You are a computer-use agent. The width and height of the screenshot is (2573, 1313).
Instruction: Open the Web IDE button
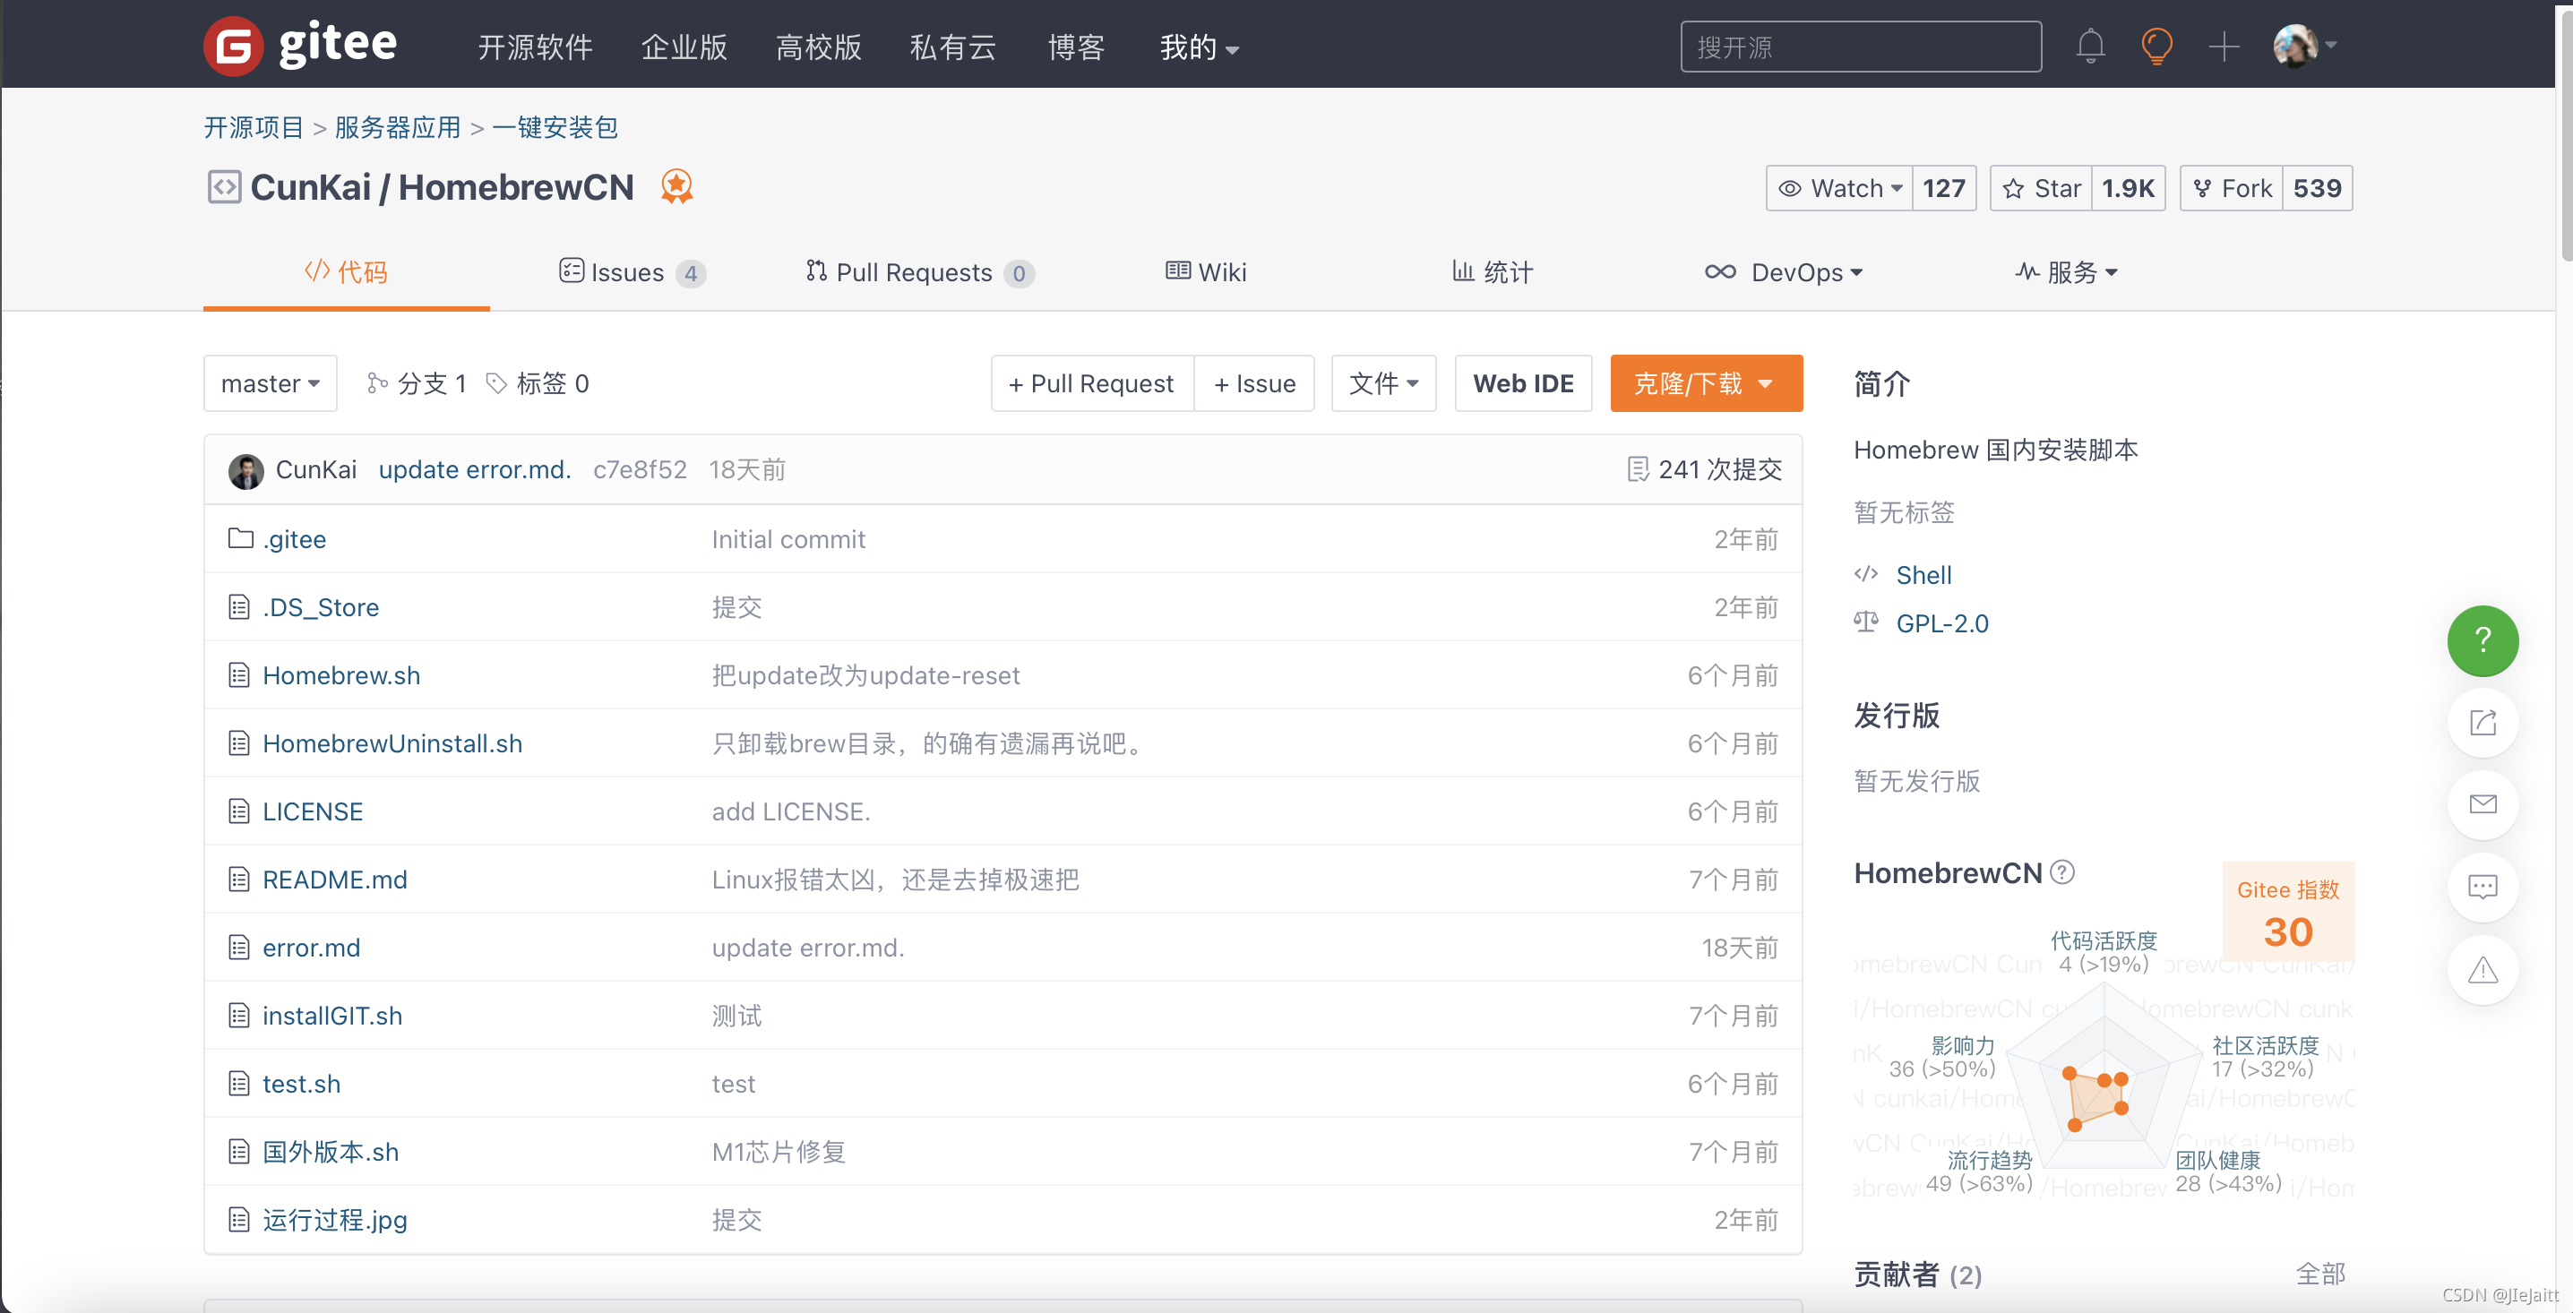tap(1522, 383)
